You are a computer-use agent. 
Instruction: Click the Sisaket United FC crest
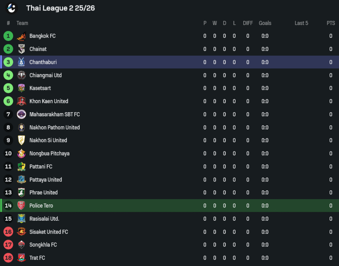[21, 232]
